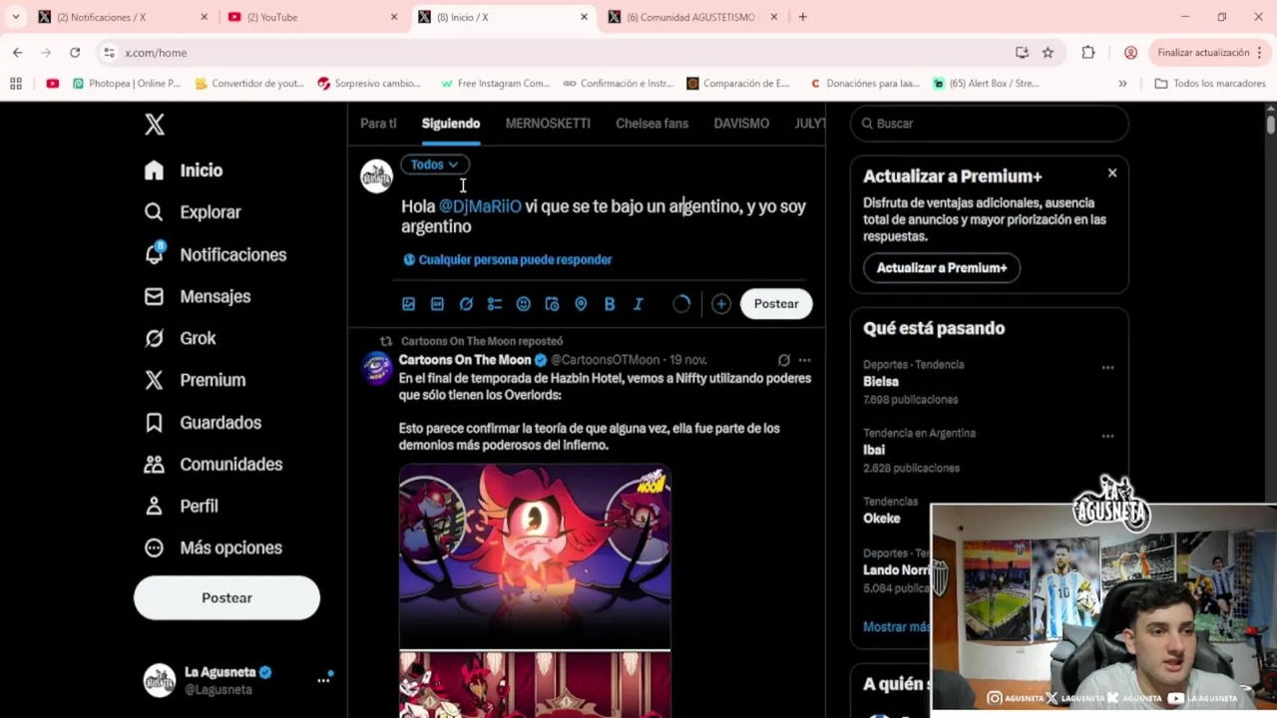
Task: Click Actualizar a Premium+ button
Action: pos(941,267)
